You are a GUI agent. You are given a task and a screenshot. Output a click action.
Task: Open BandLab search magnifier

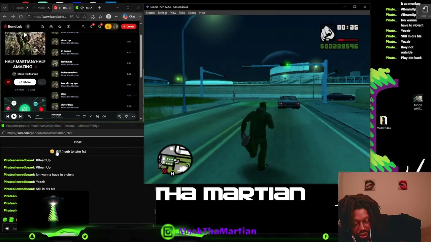click(x=83, y=27)
